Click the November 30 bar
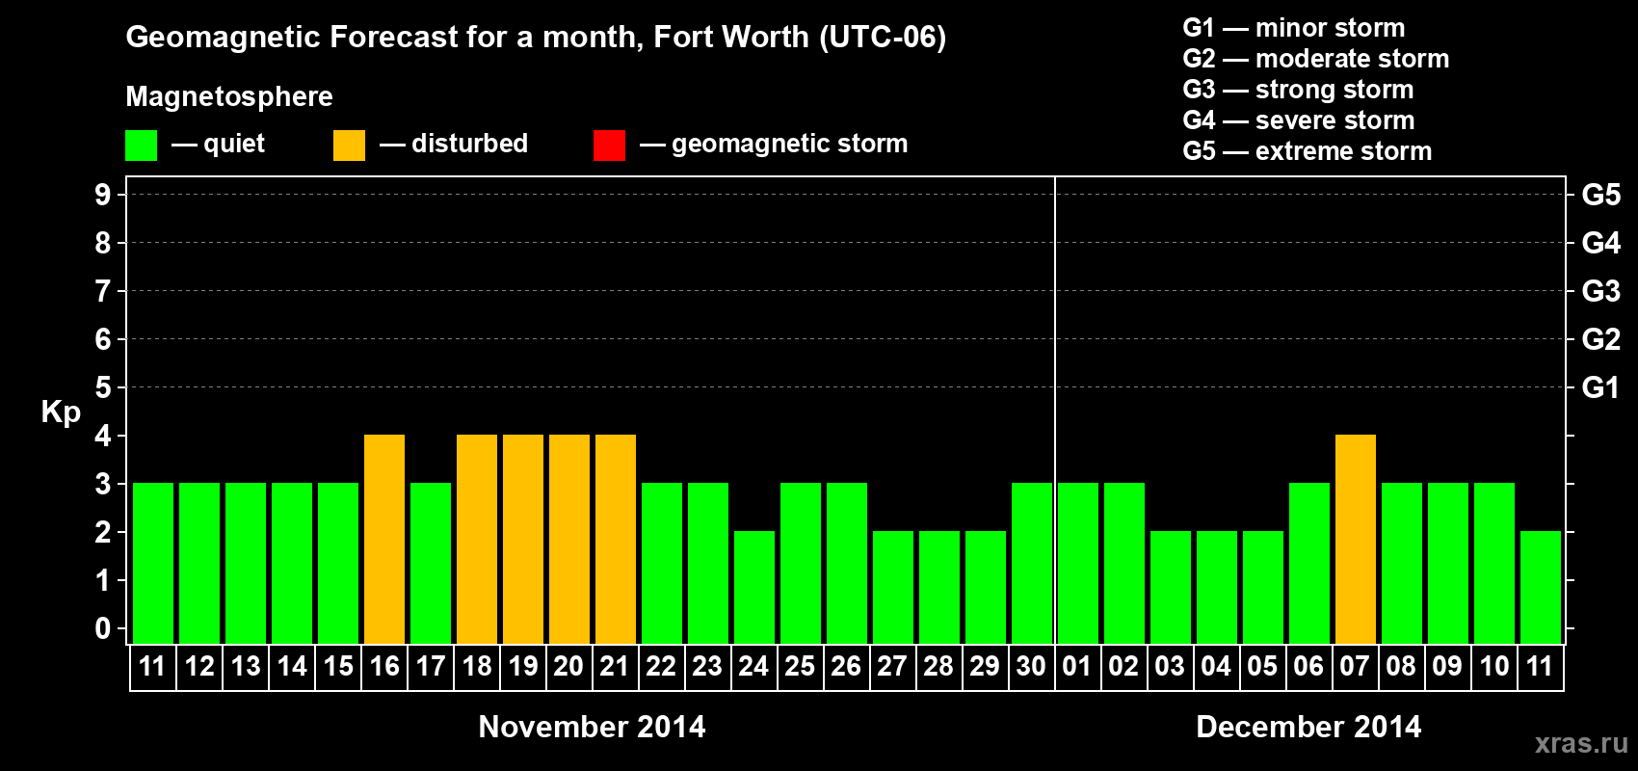Screen dimensions: 1638x771 1032,564
